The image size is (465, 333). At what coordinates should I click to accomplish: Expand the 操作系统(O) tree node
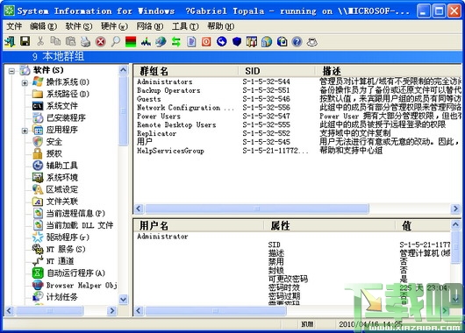point(25,82)
